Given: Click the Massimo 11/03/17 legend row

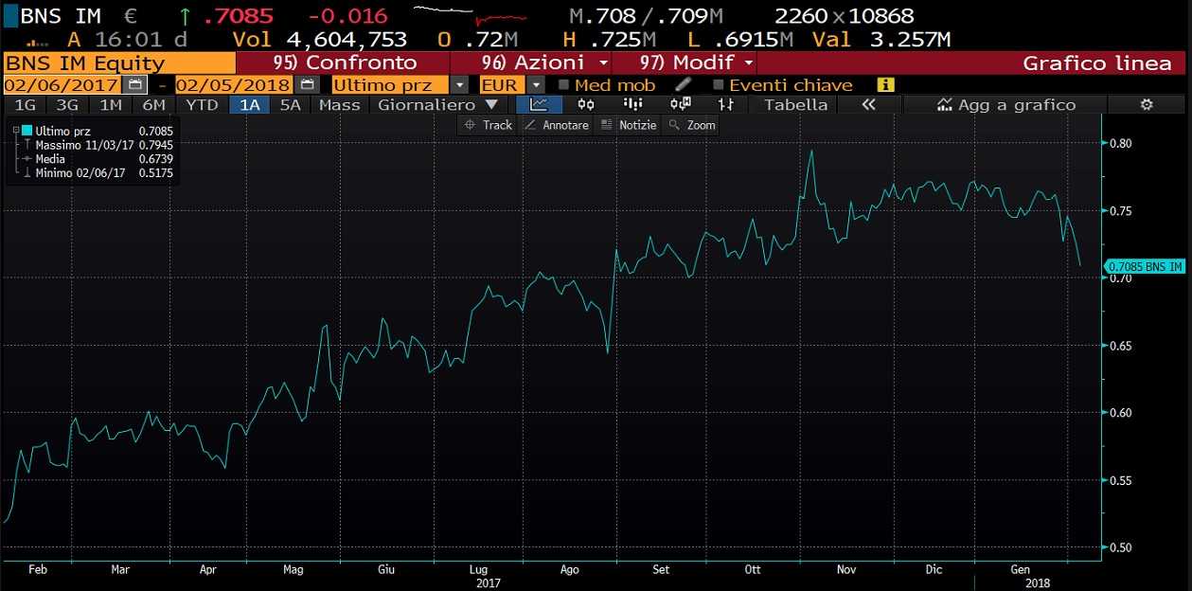Looking at the screenshot, I should [x=98, y=145].
